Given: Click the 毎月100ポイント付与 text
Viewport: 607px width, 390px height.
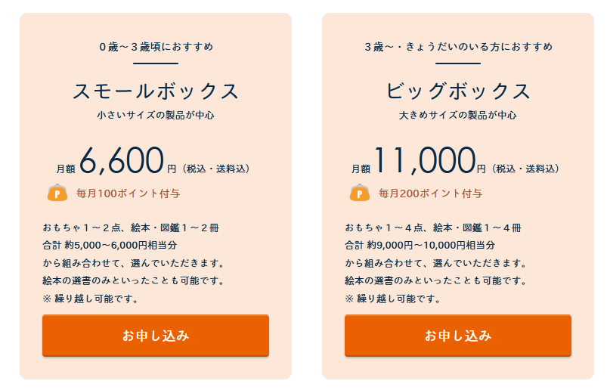Looking at the screenshot, I should 128,193.
